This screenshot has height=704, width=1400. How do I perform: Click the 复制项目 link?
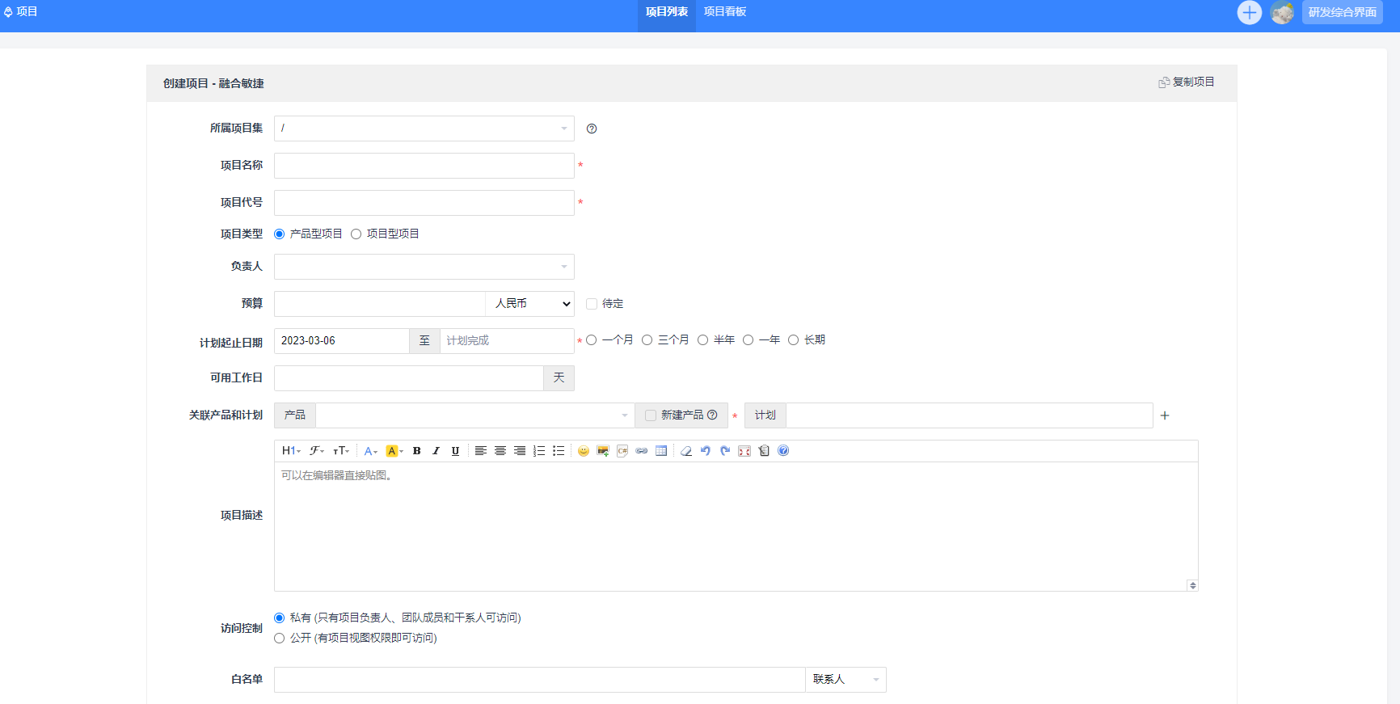pos(1187,82)
